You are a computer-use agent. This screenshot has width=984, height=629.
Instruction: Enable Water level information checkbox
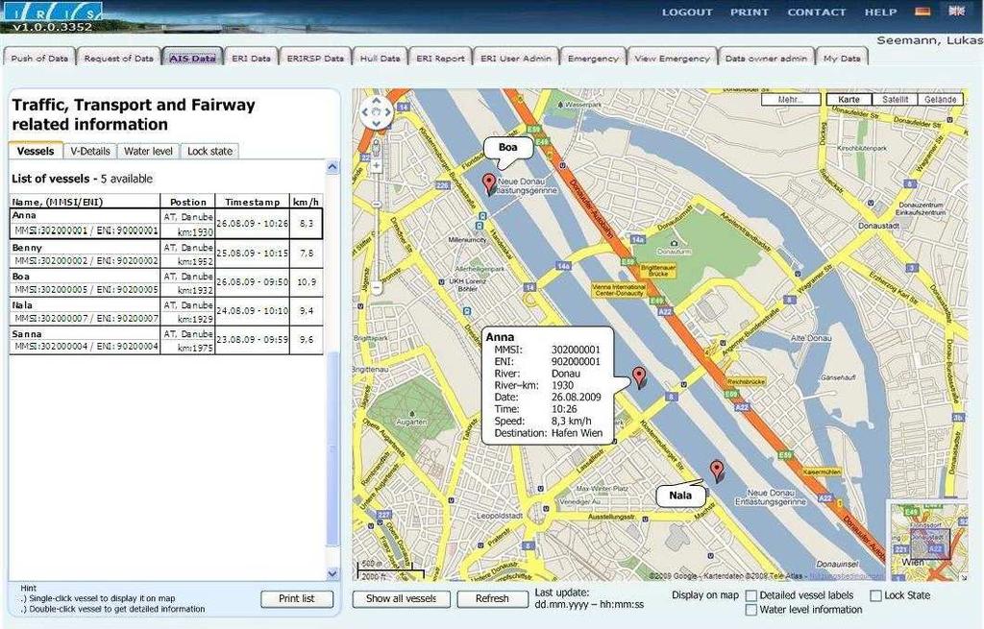pyautogui.click(x=751, y=610)
